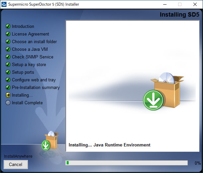Click the 'Installing...' step label
This screenshot has width=203, height=173.
tap(22, 95)
